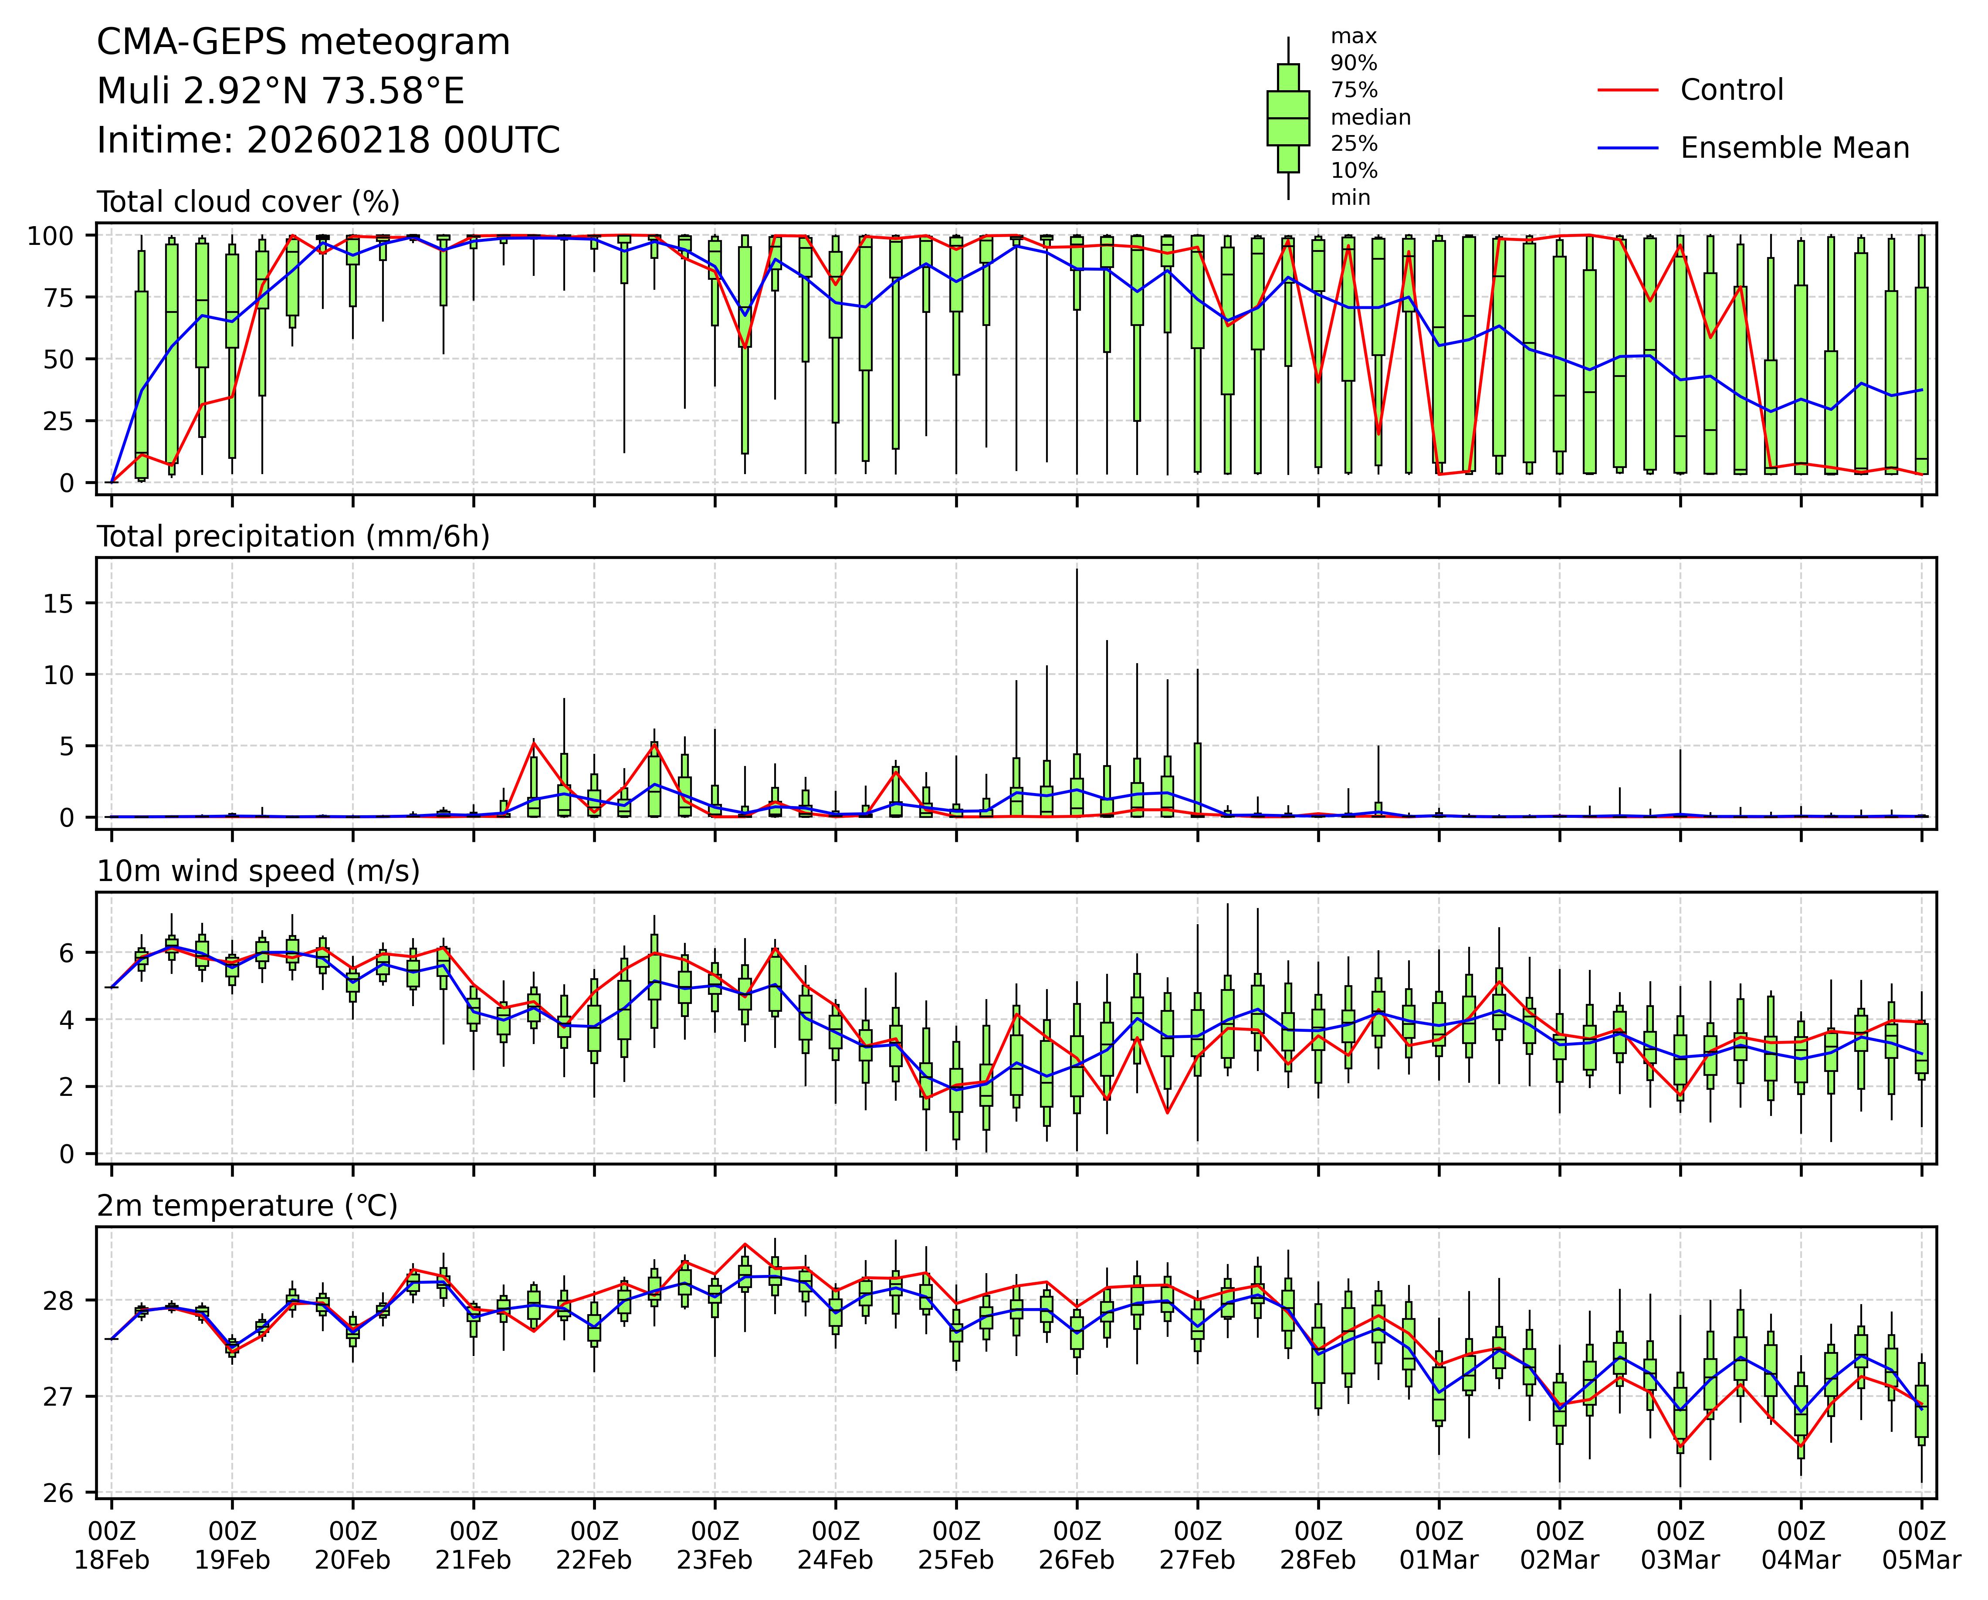
Task: Click the Initime 20260218 00UTC text
Action: click(x=328, y=141)
